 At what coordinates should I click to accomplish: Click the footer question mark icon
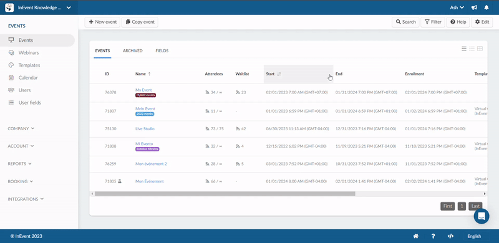433,236
